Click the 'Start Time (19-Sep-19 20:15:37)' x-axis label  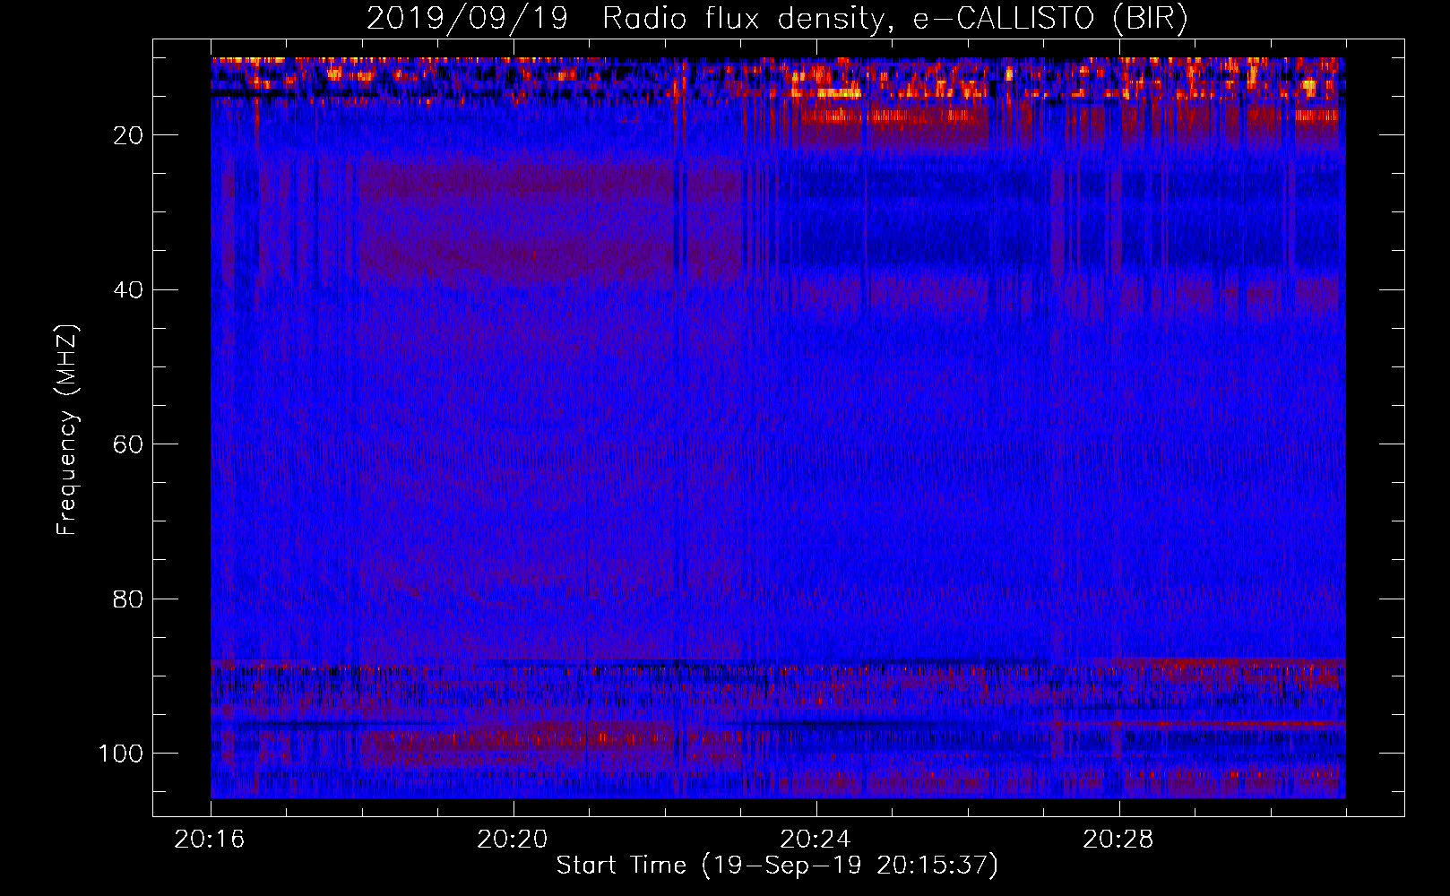coord(777,866)
